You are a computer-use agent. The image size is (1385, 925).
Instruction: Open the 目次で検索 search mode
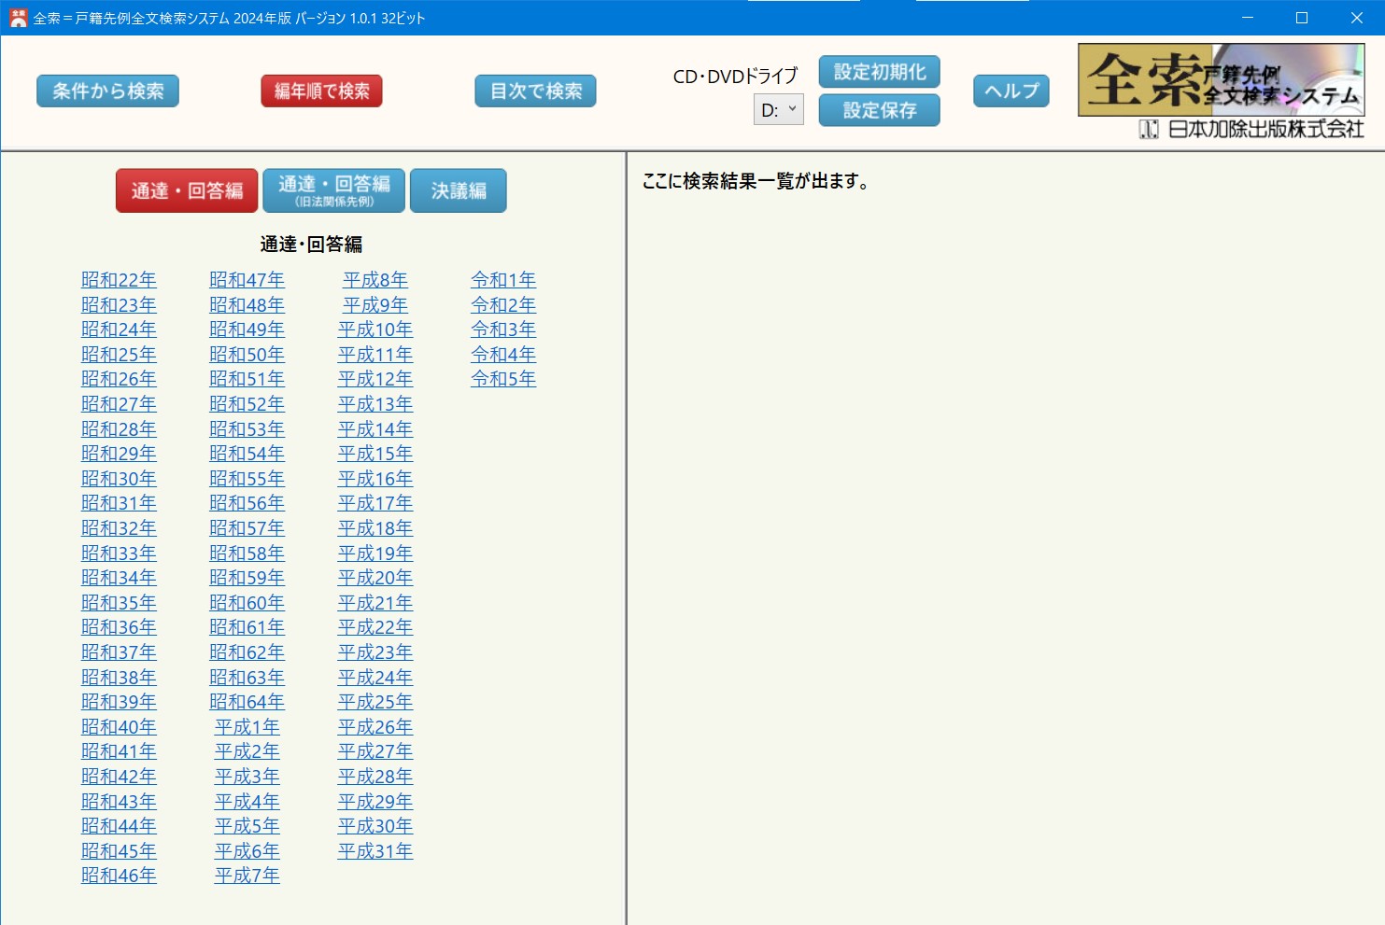pos(535,91)
